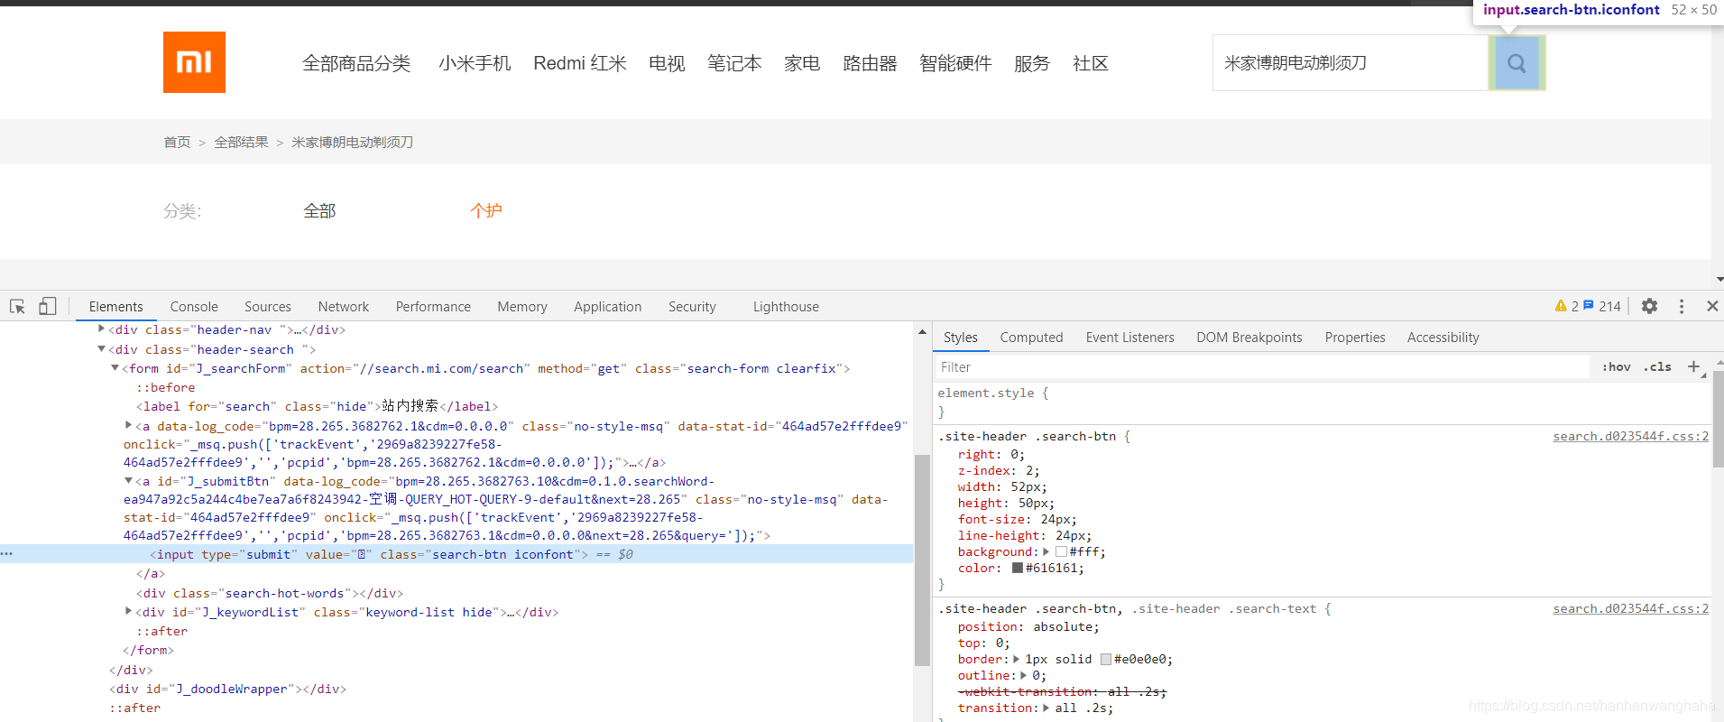Screen dimensions: 1724x722
Task: Open the Memory tab
Action: [522, 307]
